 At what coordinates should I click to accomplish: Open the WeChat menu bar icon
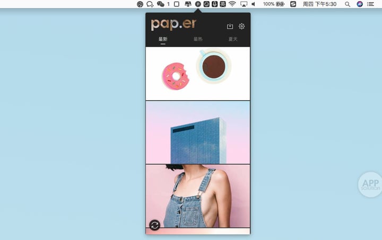tap(161, 4)
